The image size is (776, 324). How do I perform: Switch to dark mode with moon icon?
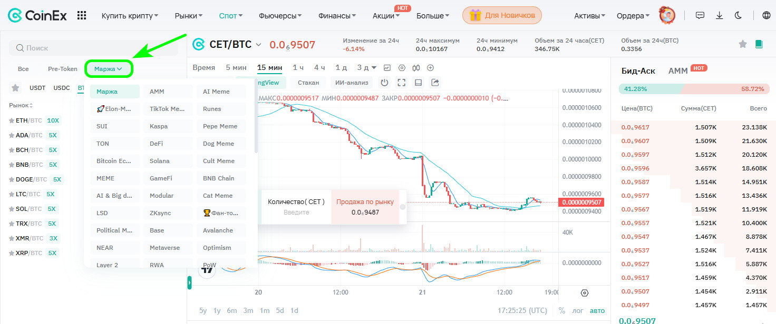pos(738,16)
